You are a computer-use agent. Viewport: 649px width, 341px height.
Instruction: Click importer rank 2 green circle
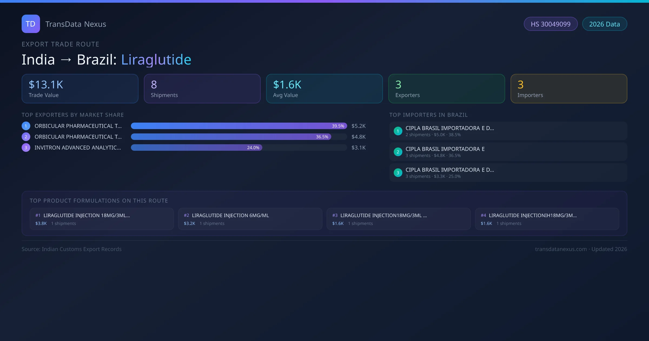click(398, 152)
